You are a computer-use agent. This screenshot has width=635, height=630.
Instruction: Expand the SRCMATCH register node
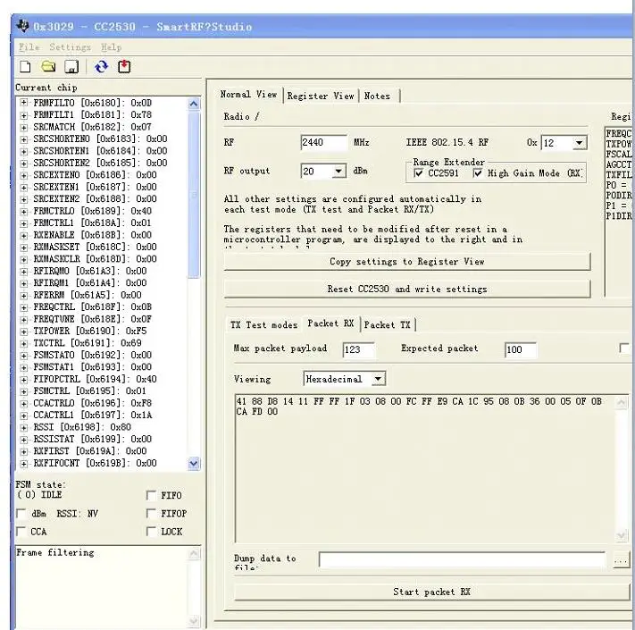point(24,127)
